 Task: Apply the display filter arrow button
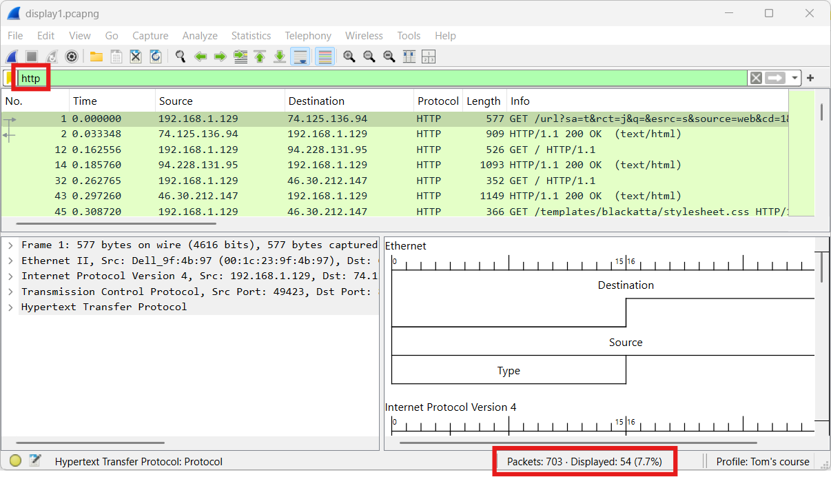[x=776, y=78]
